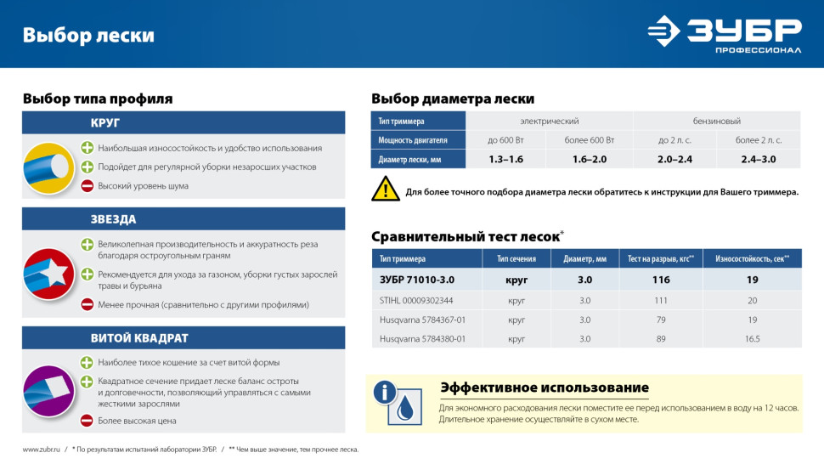
Task: Select the КРУГ section header
Action: [183, 122]
